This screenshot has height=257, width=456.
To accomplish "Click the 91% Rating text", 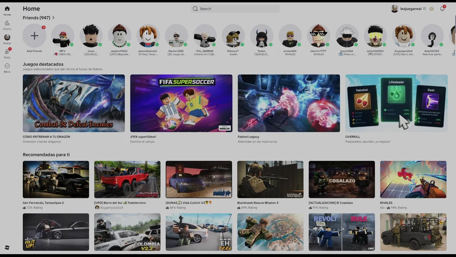I will (x=320, y=208).
